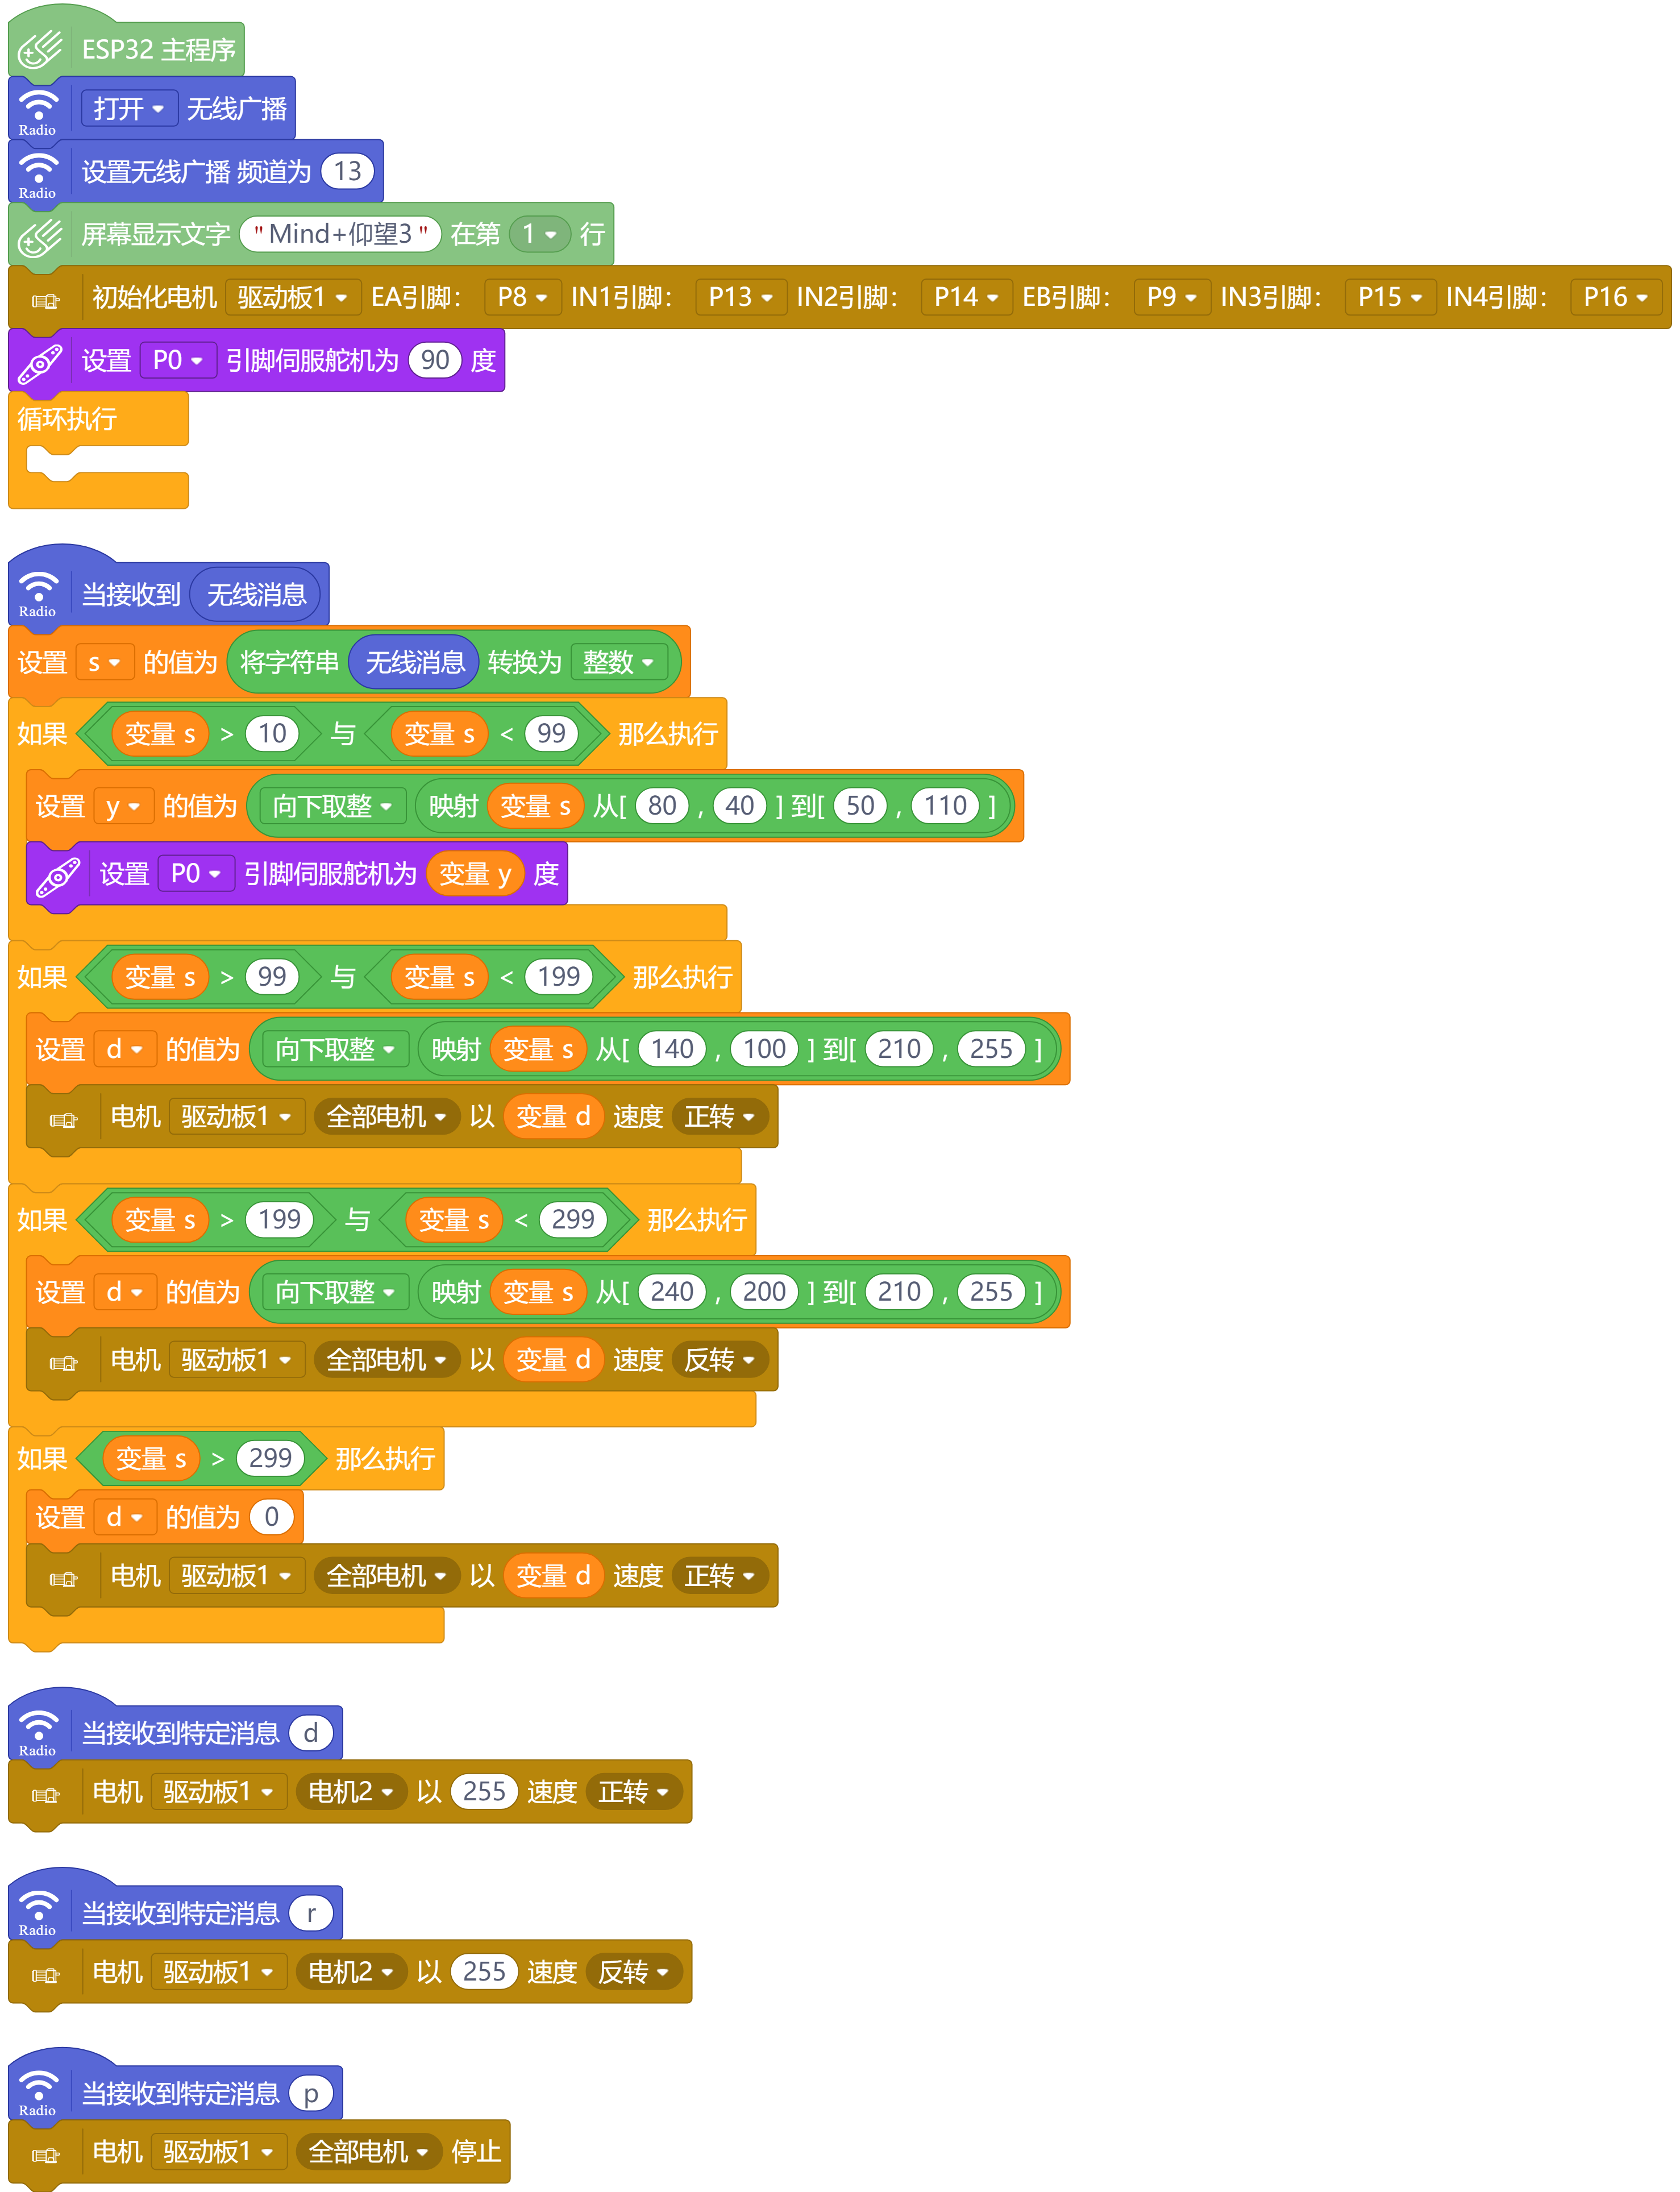Click the motor icon on 初始化电机 block
The image size is (1680, 2192).
[x=46, y=300]
